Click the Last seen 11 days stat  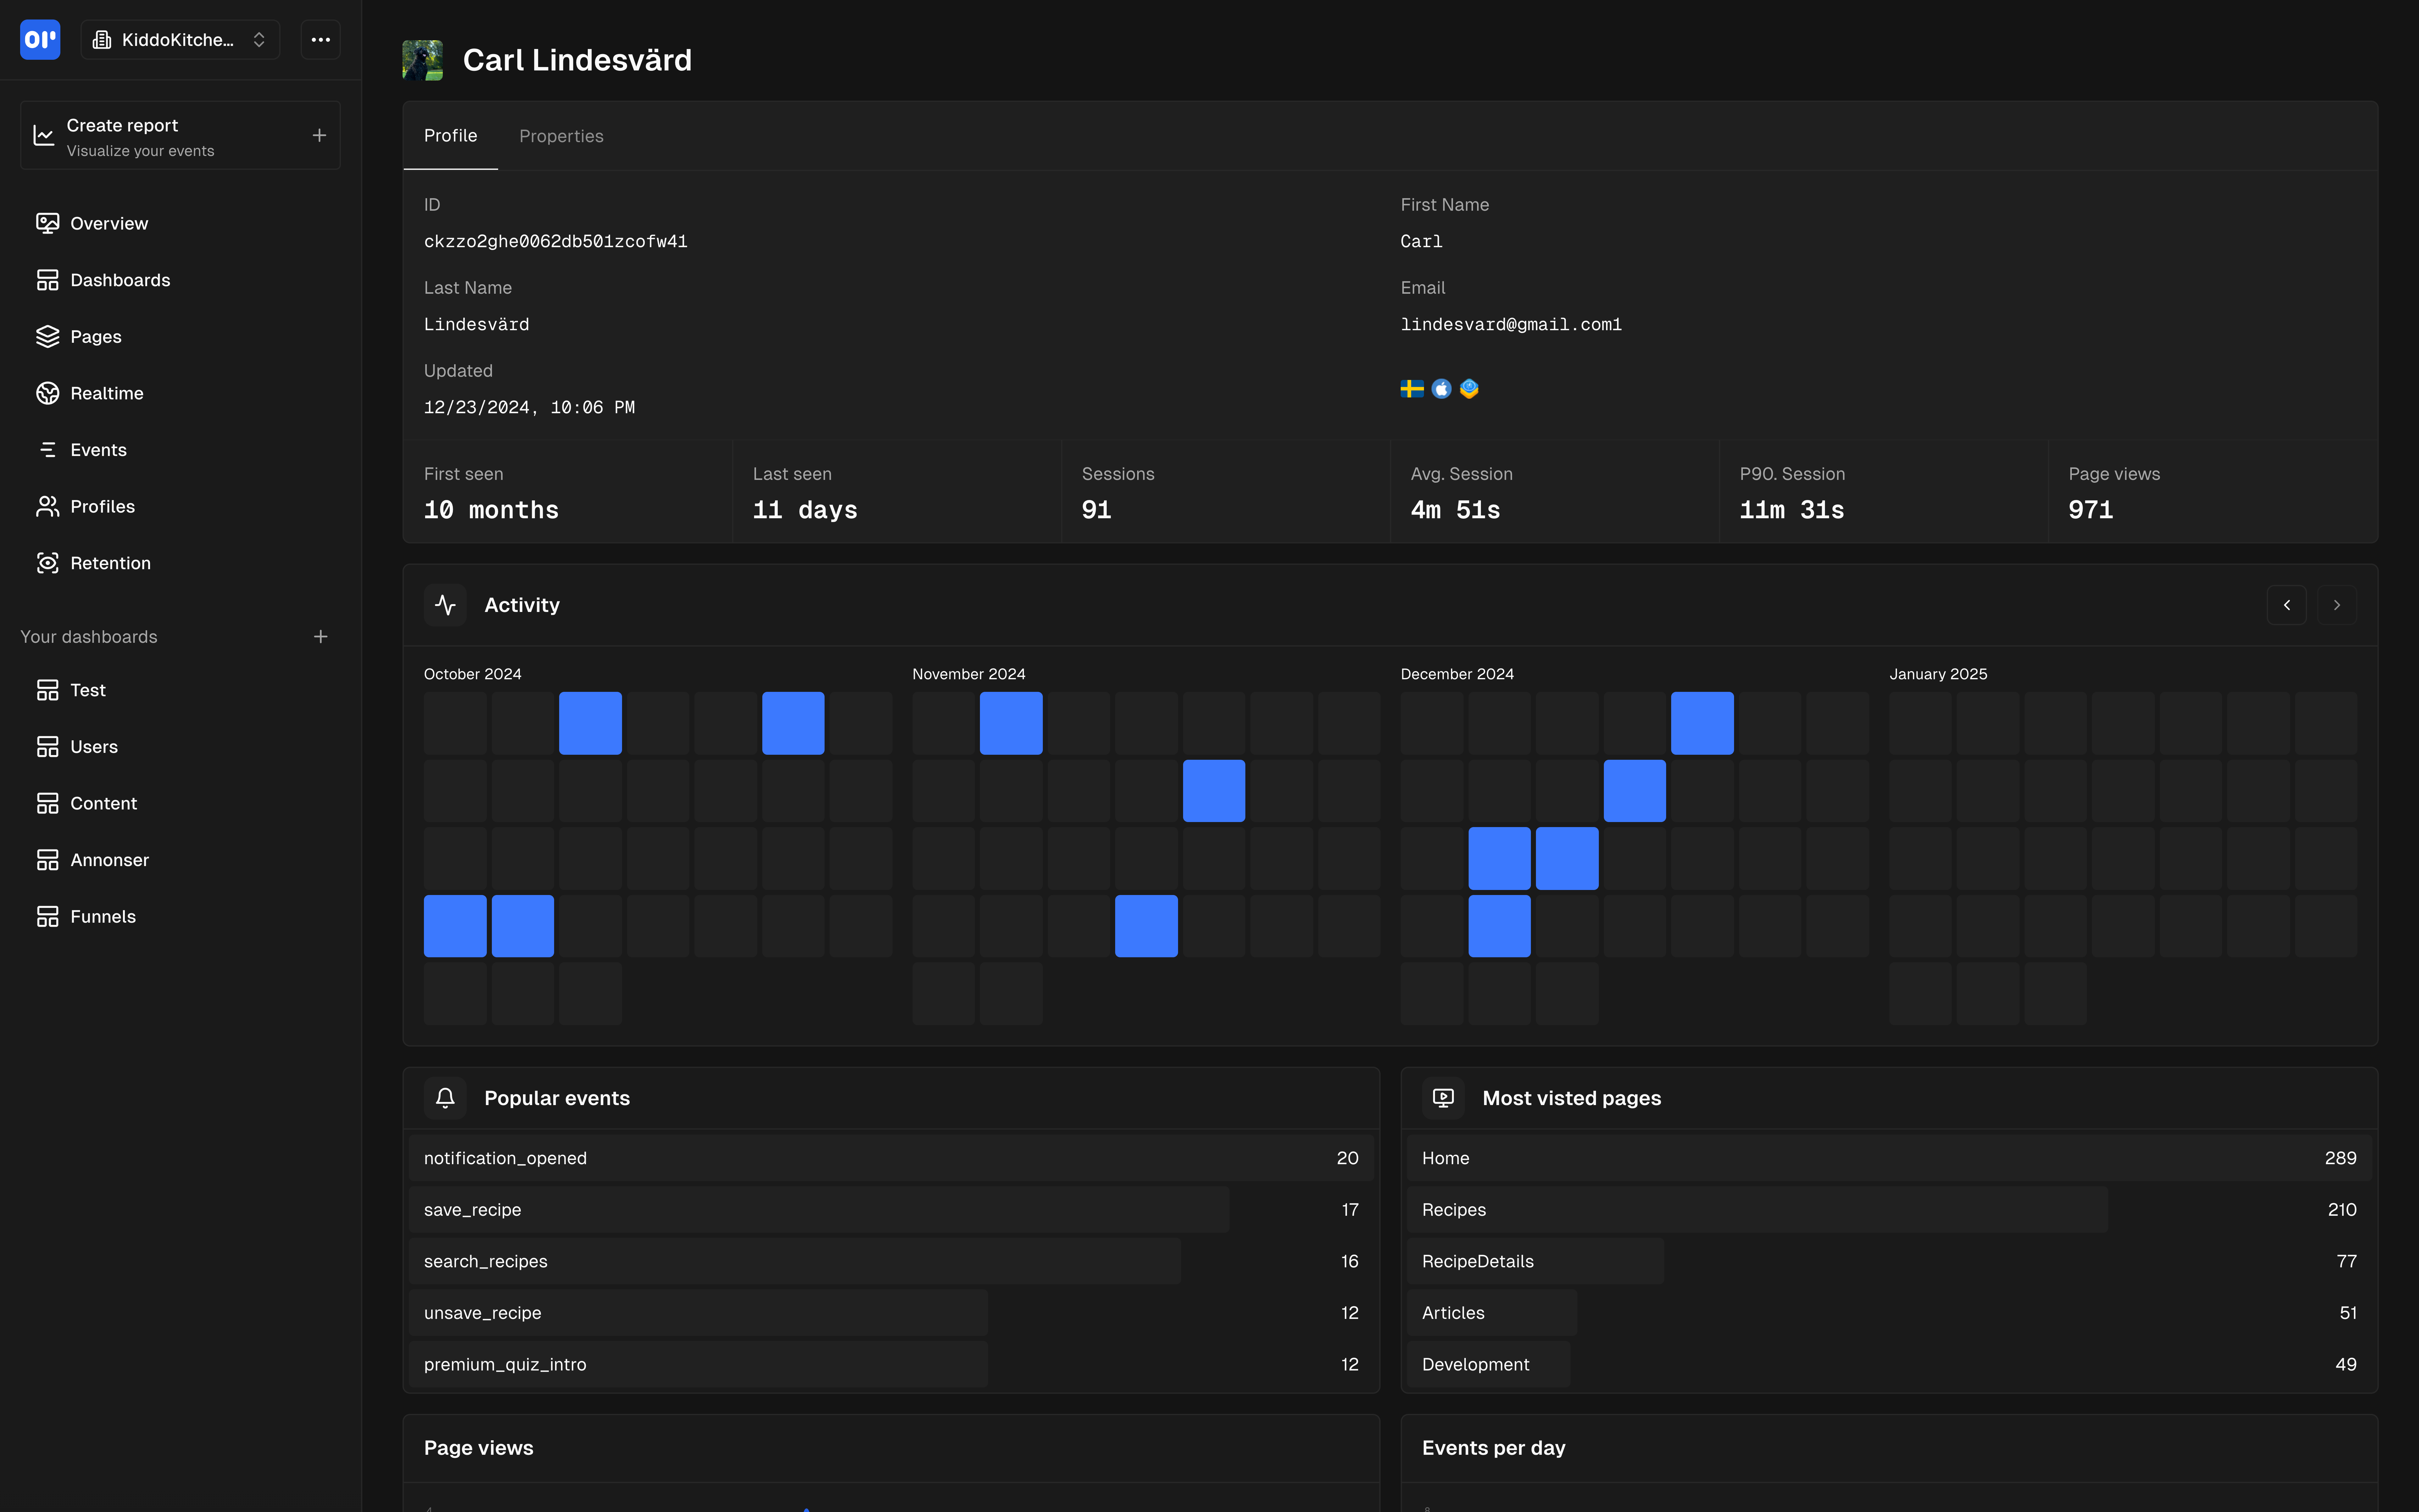[x=897, y=492]
